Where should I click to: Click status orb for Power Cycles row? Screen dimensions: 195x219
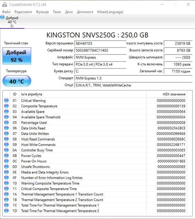pos(7,155)
